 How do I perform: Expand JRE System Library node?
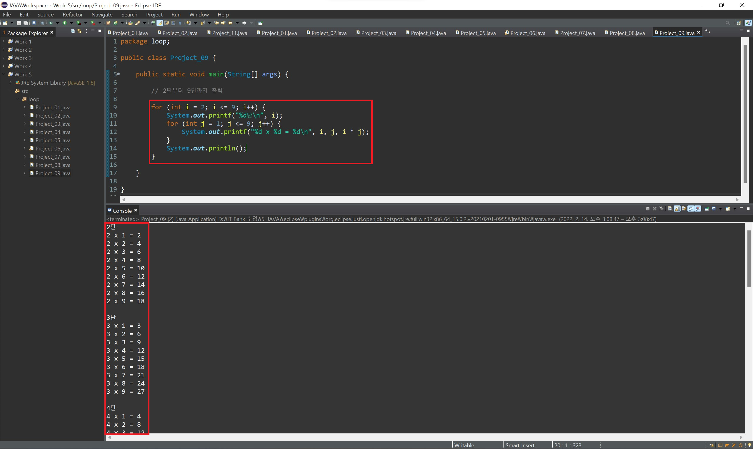(x=11, y=83)
